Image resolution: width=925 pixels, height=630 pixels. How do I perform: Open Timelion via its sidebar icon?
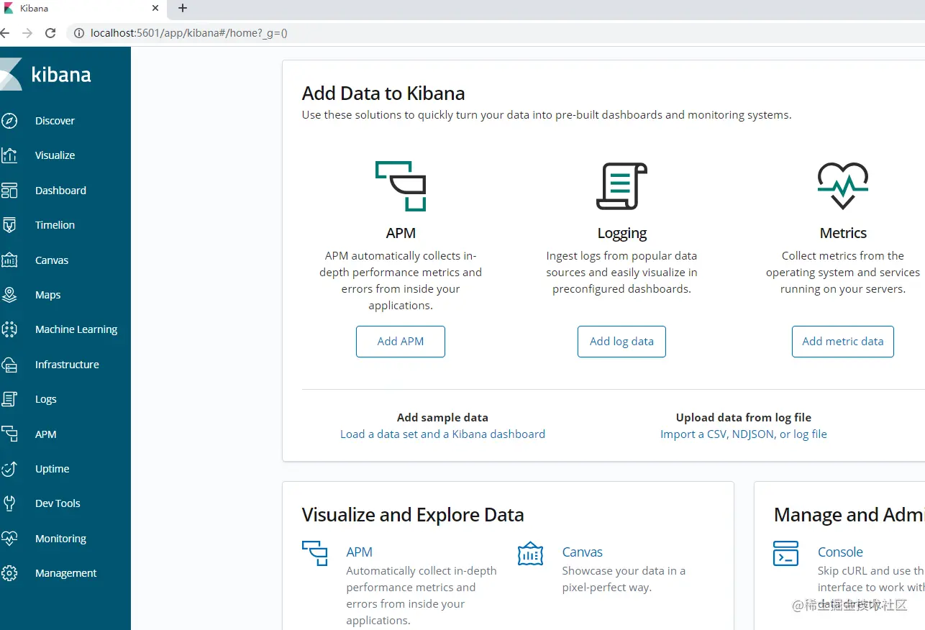pos(9,225)
